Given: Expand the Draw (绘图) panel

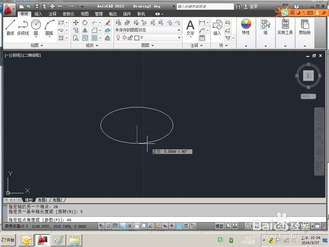Looking at the screenshot, I should (x=37, y=45).
